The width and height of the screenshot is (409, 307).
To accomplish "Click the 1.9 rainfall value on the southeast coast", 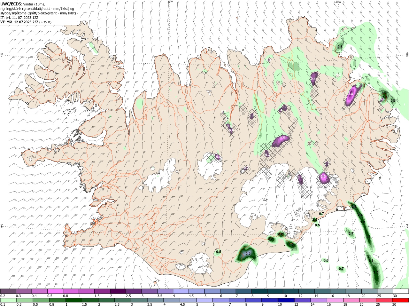I will [291, 245].
